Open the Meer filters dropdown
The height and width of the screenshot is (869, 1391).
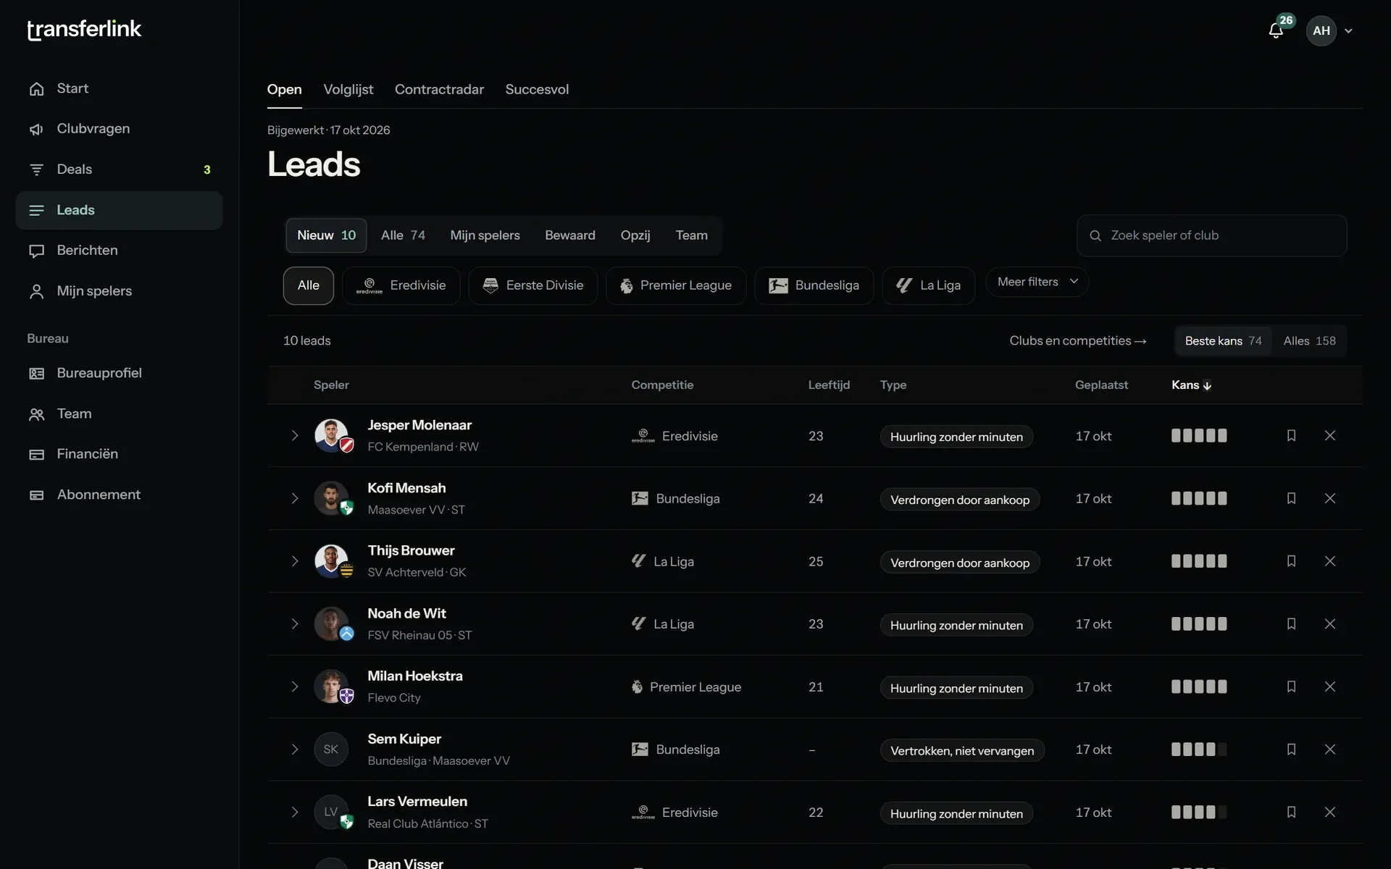(1037, 282)
